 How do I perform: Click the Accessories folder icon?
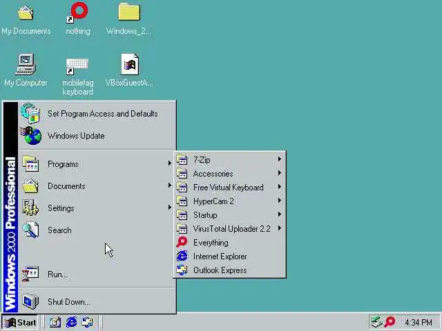(182, 173)
